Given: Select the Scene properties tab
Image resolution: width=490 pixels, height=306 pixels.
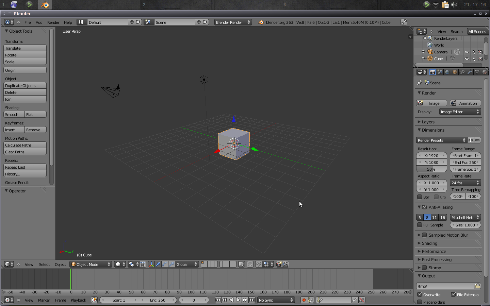Looking at the screenshot, I should click(x=440, y=72).
